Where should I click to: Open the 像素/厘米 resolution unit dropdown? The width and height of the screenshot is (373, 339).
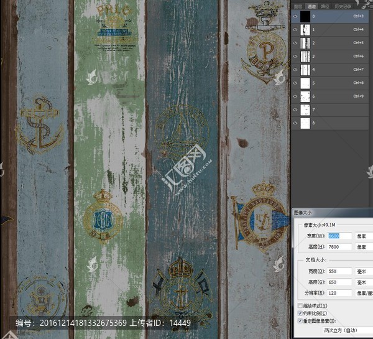pyautogui.click(x=364, y=293)
